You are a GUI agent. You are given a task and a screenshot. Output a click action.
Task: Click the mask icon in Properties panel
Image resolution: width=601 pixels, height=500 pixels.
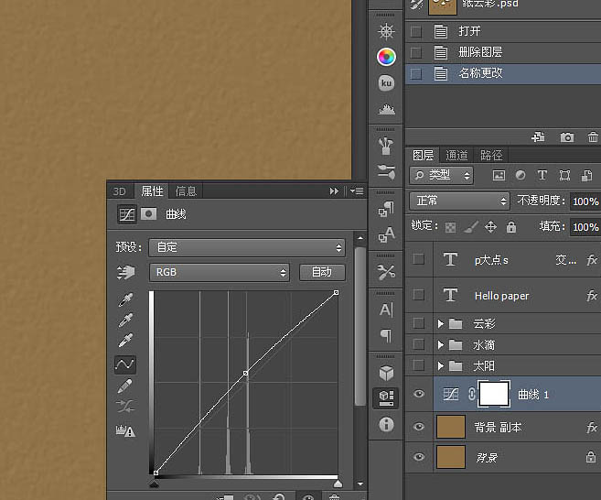(149, 214)
